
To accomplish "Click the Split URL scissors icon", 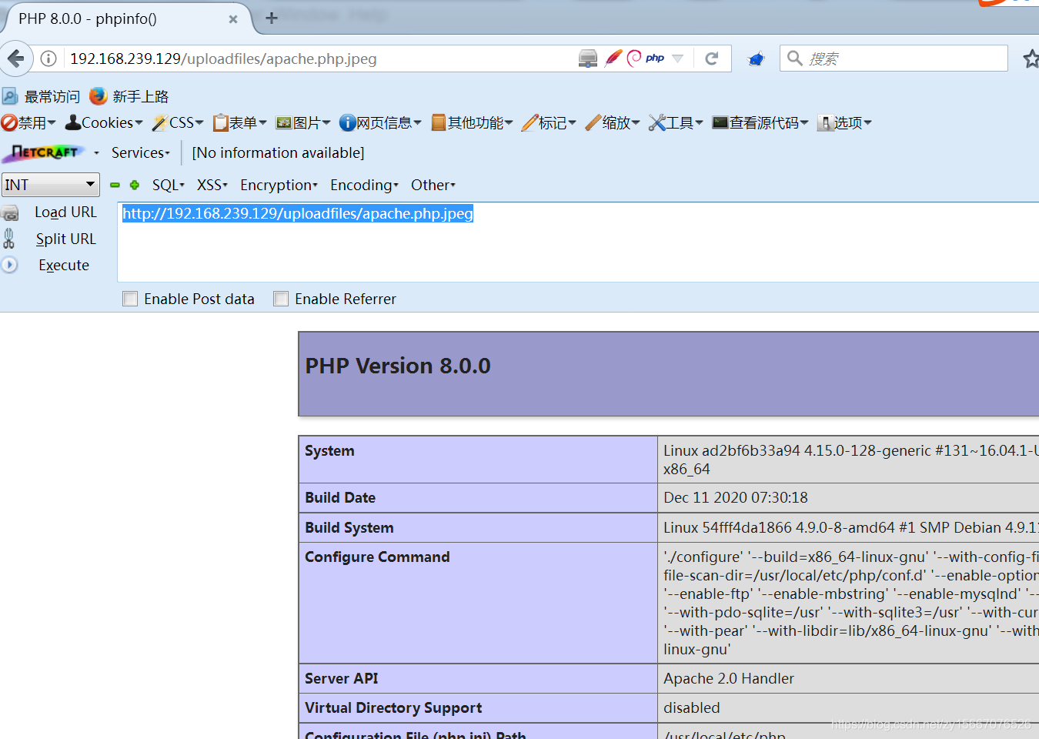I will 8,239.
